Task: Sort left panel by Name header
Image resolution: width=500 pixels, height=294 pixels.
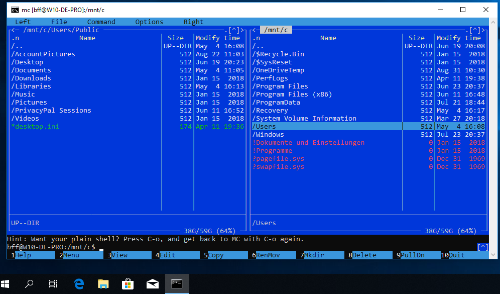Action: pyautogui.click(x=87, y=38)
